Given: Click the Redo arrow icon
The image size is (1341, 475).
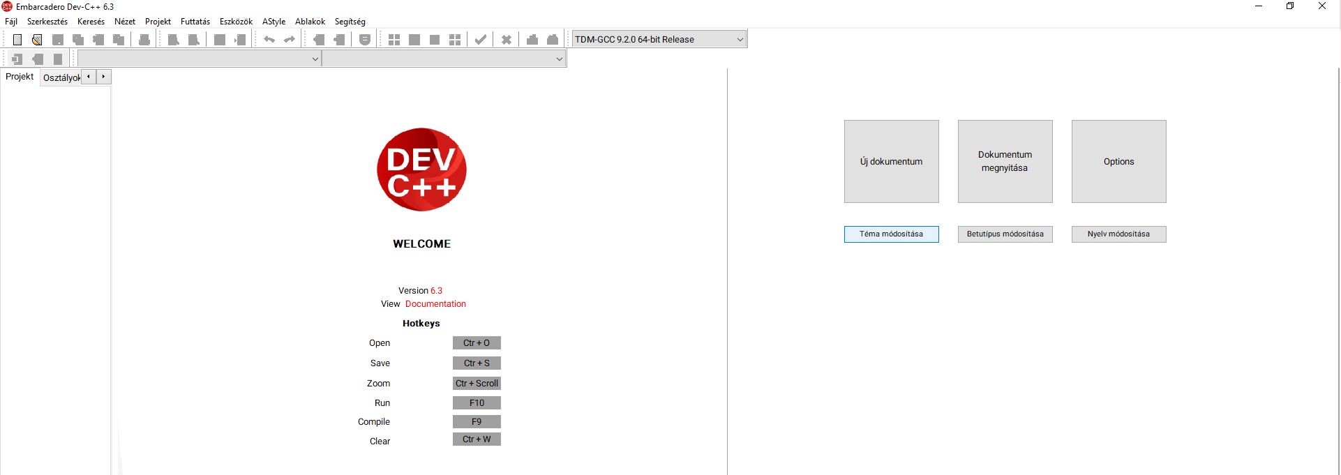Looking at the screenshot, I should 290,40.
